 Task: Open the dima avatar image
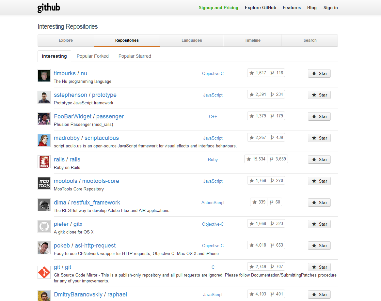(x=44, y=205)
